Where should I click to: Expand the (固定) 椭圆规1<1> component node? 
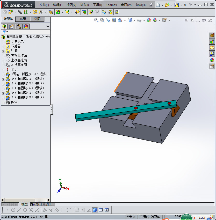[3, 75]
